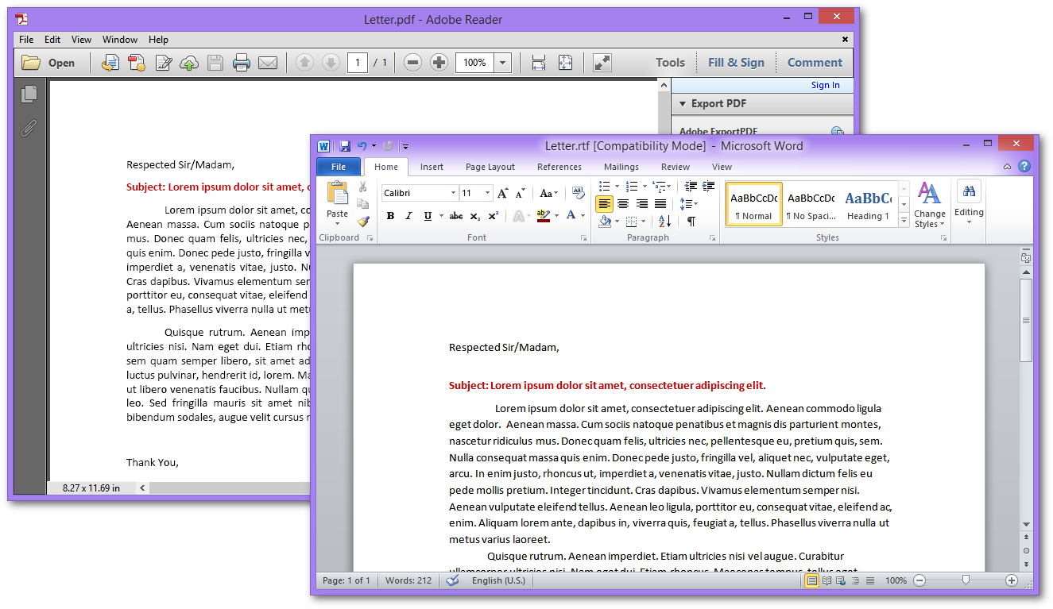Click Fit One Full Page icon in Adobe Reader
Viewport: 1053px width, 609px height.
point(565,63)
